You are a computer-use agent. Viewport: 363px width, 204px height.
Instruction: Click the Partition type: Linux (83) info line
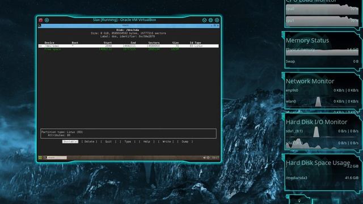click(62, 132)
